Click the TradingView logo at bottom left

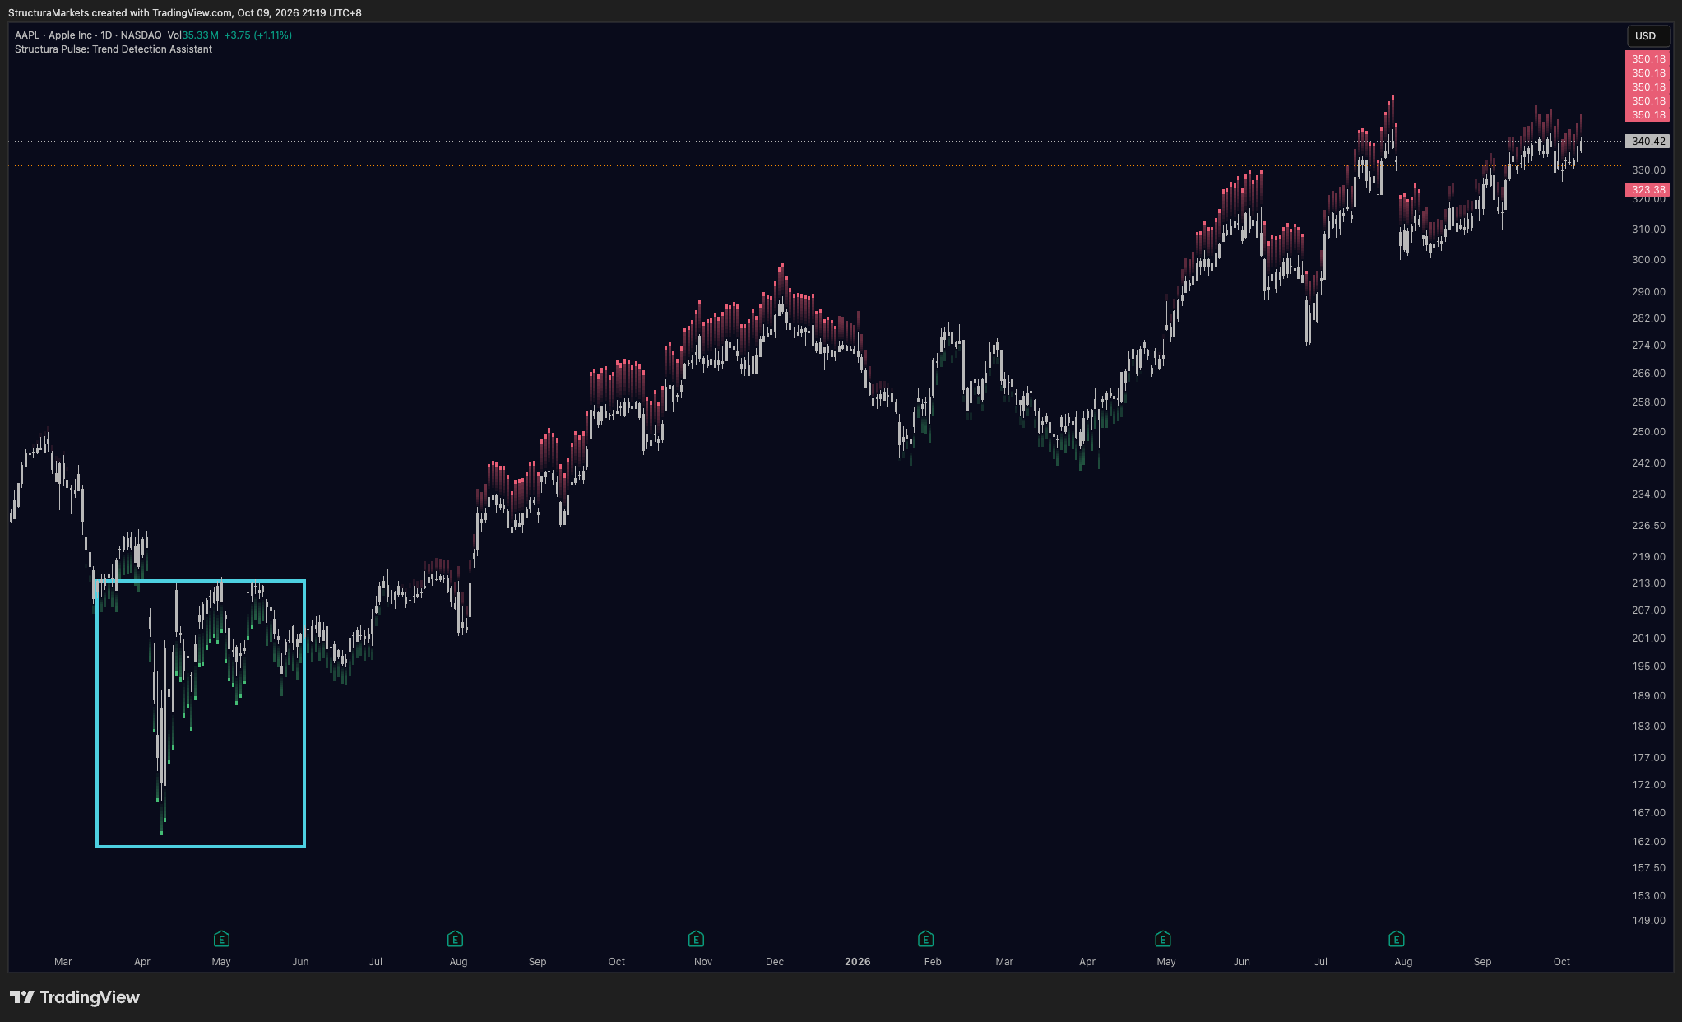[x=75, y=997]
